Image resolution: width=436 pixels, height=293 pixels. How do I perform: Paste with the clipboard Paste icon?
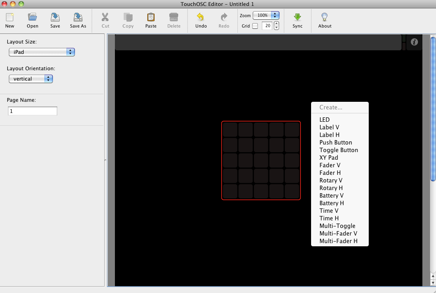pyautogui.click(x=151, y=17)
